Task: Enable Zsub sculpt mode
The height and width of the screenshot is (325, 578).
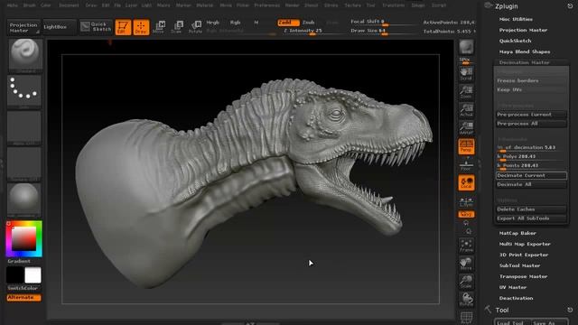Action: (x=309, y=23)
